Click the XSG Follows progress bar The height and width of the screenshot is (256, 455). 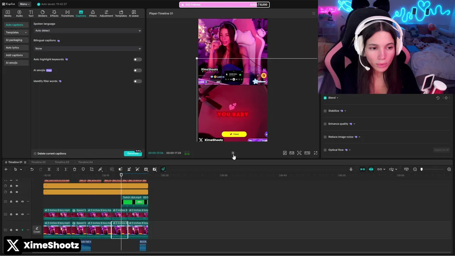pyautogui.click(x=224, y=5)
